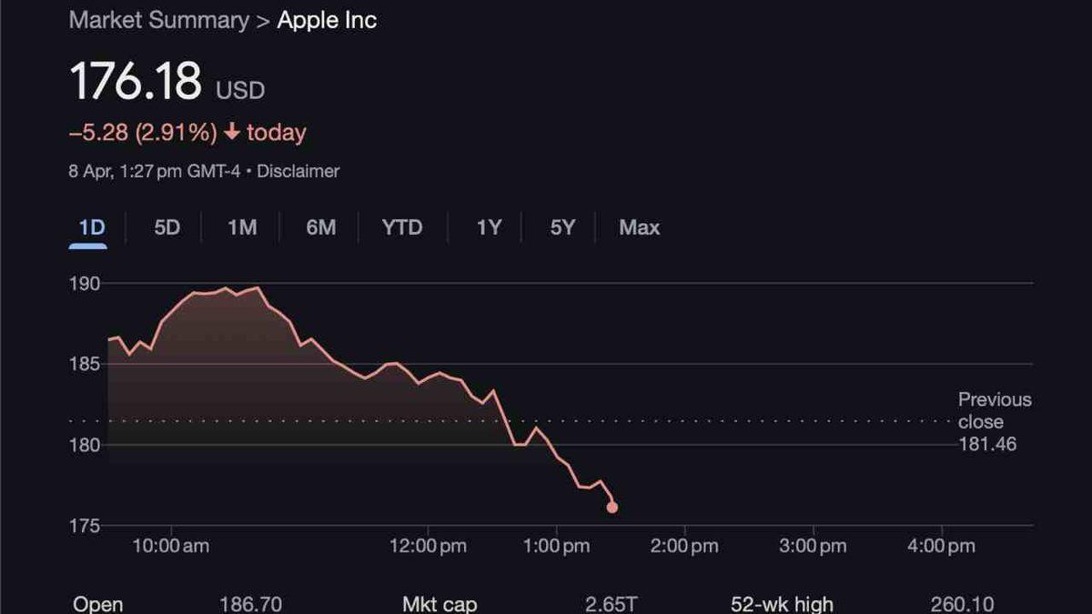This screenshot has height=614, width=1092.
Task: Select the Max time range tab
Action: click(x=639, y=227)
